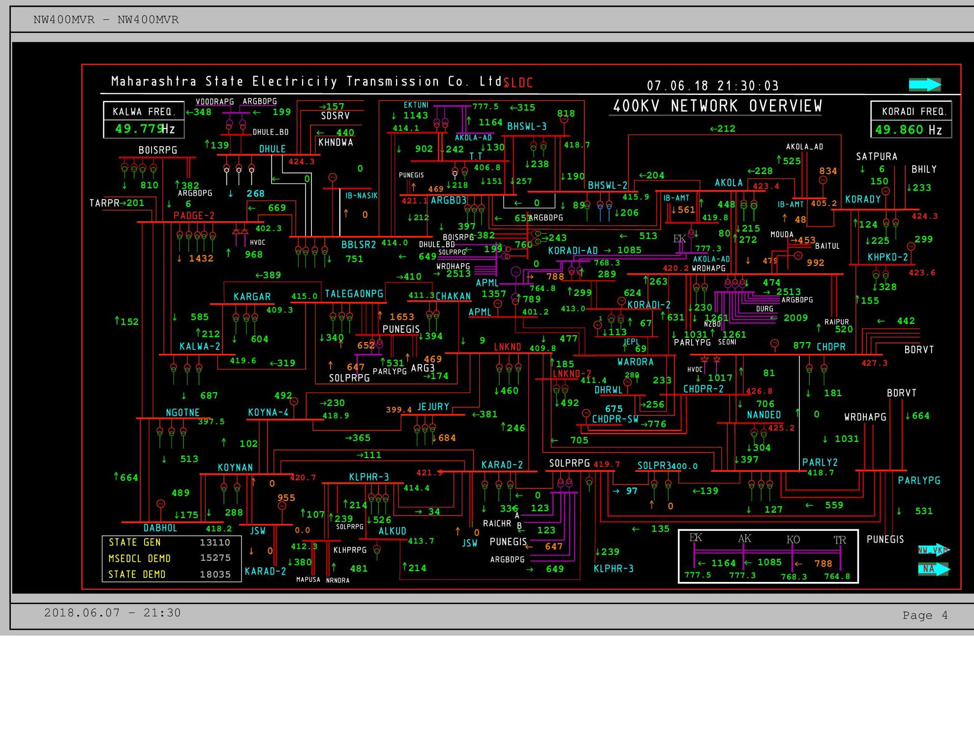
Task: Select the KOYNAN substation label
Action: (x=235, y=467)
